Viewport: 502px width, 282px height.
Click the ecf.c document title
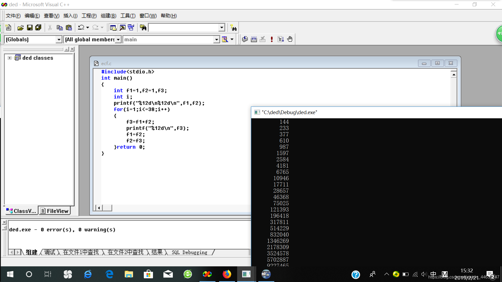(x=106, y=63)
